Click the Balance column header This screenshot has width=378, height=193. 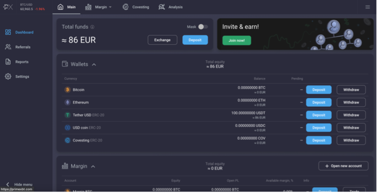260,79
